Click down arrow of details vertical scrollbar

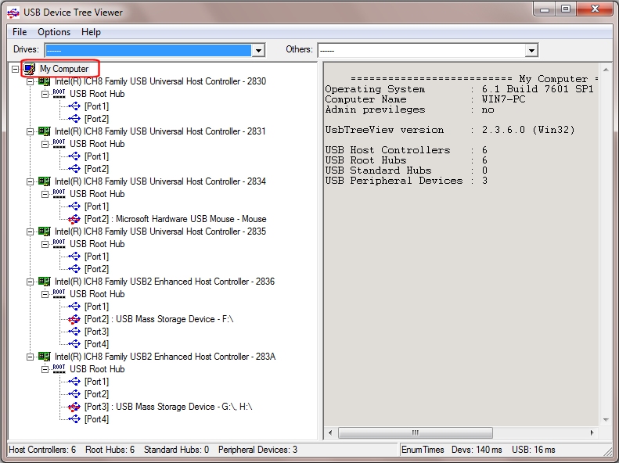coord(606,420)
